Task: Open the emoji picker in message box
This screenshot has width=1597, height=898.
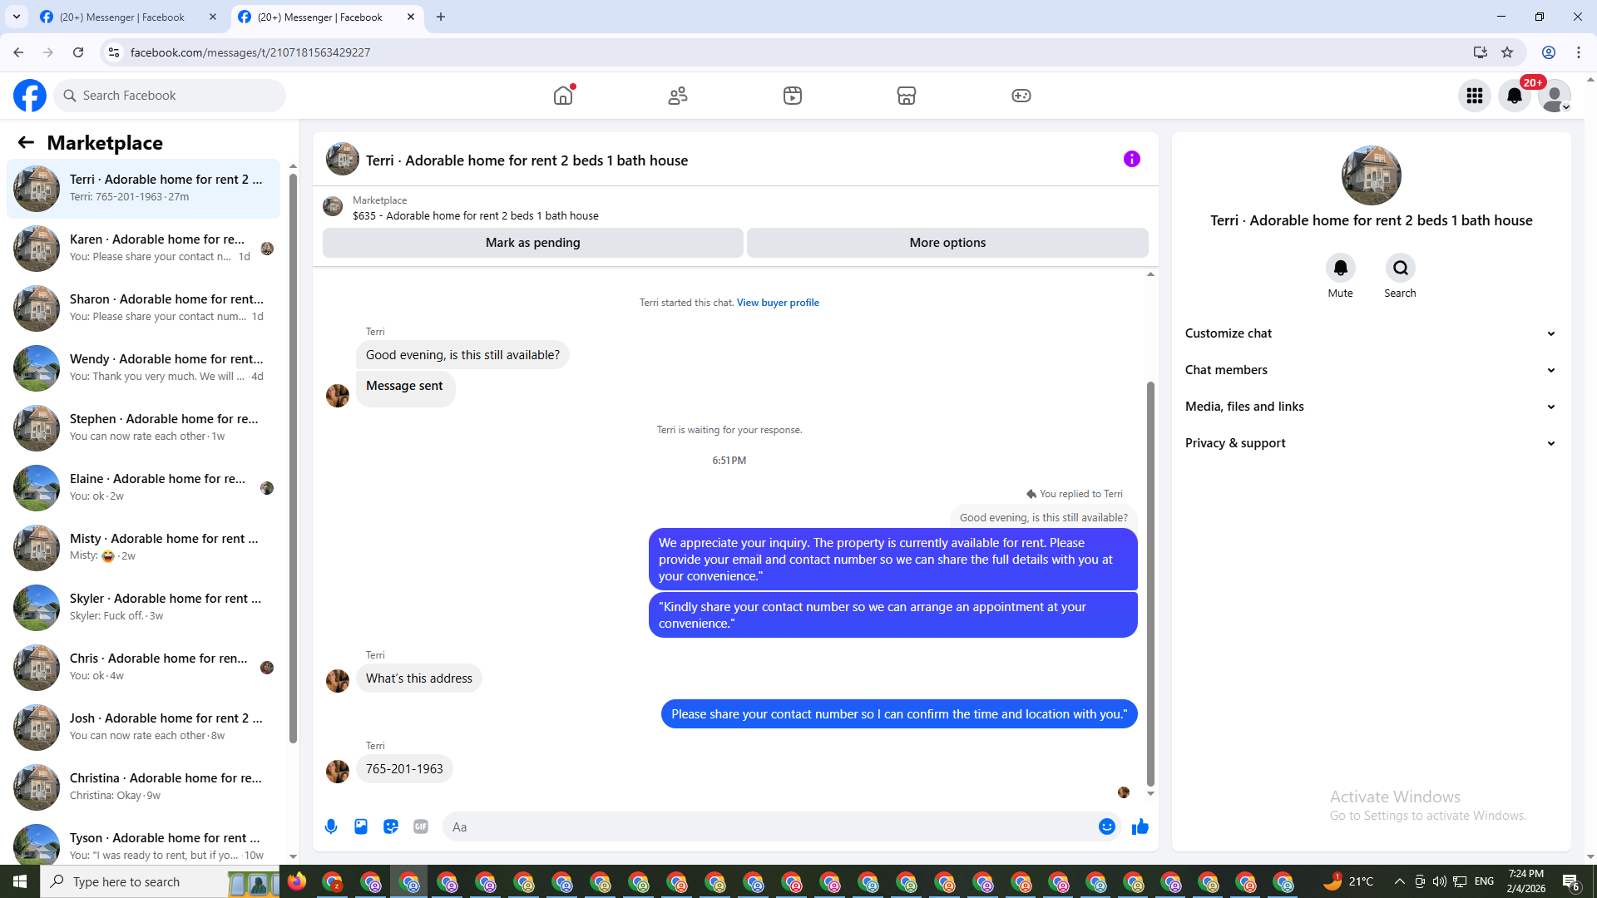Action: pyautogui.click(x=1106, y=826)
